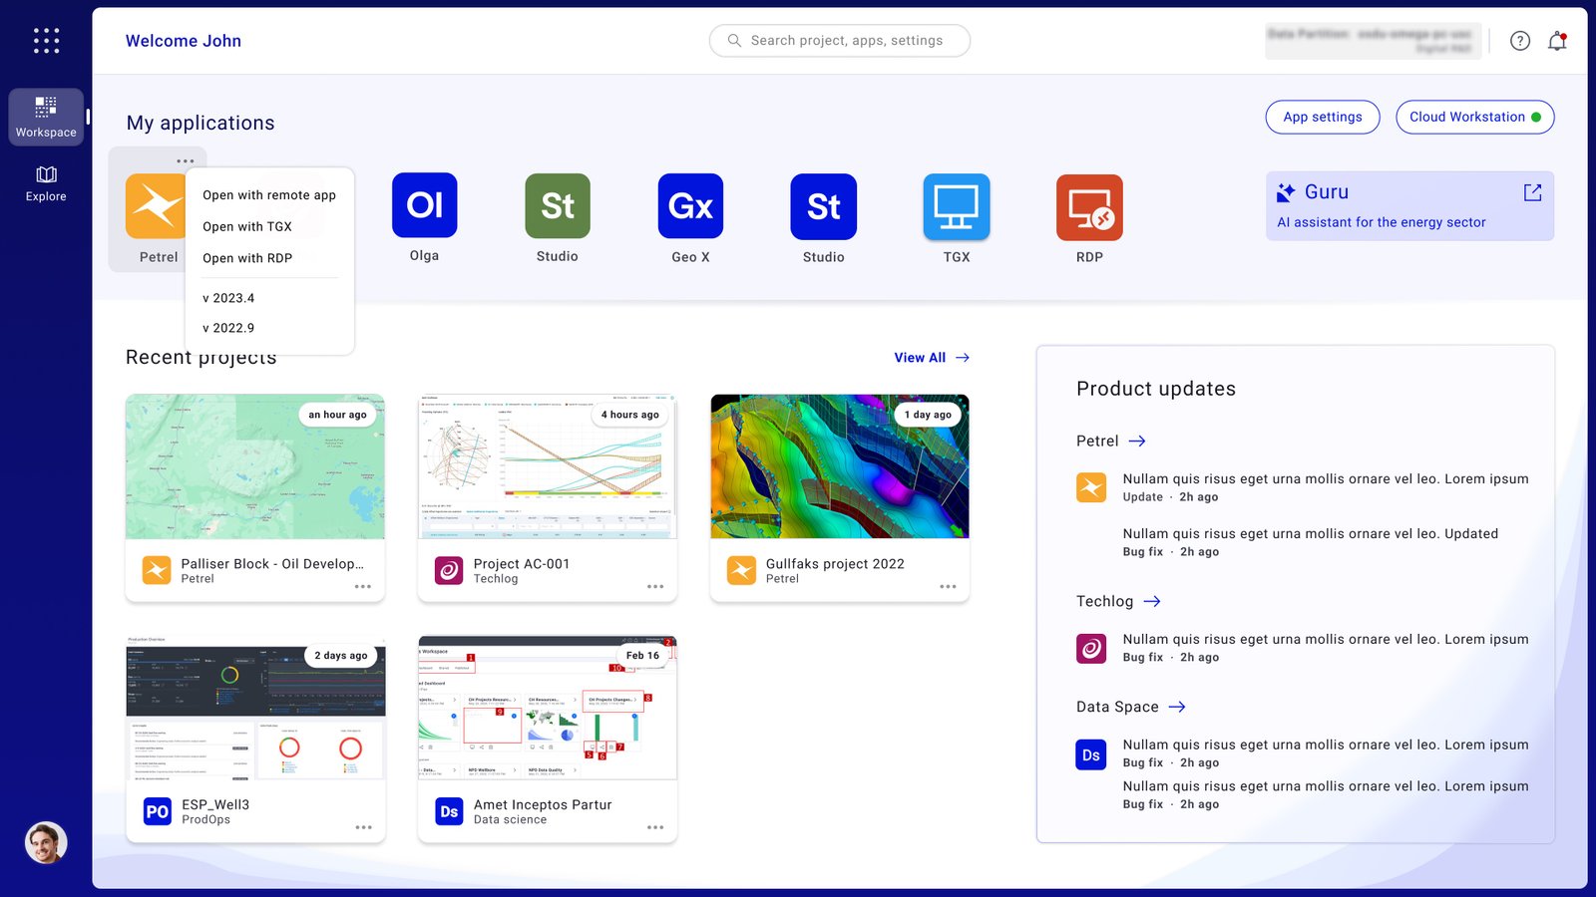Open Guru in external window icon
This screenshot has width=1596, height=897.
point(1532,192)
